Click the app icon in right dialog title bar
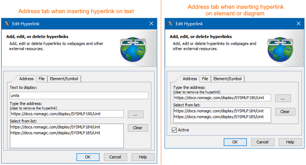 (x=170, y=24)
